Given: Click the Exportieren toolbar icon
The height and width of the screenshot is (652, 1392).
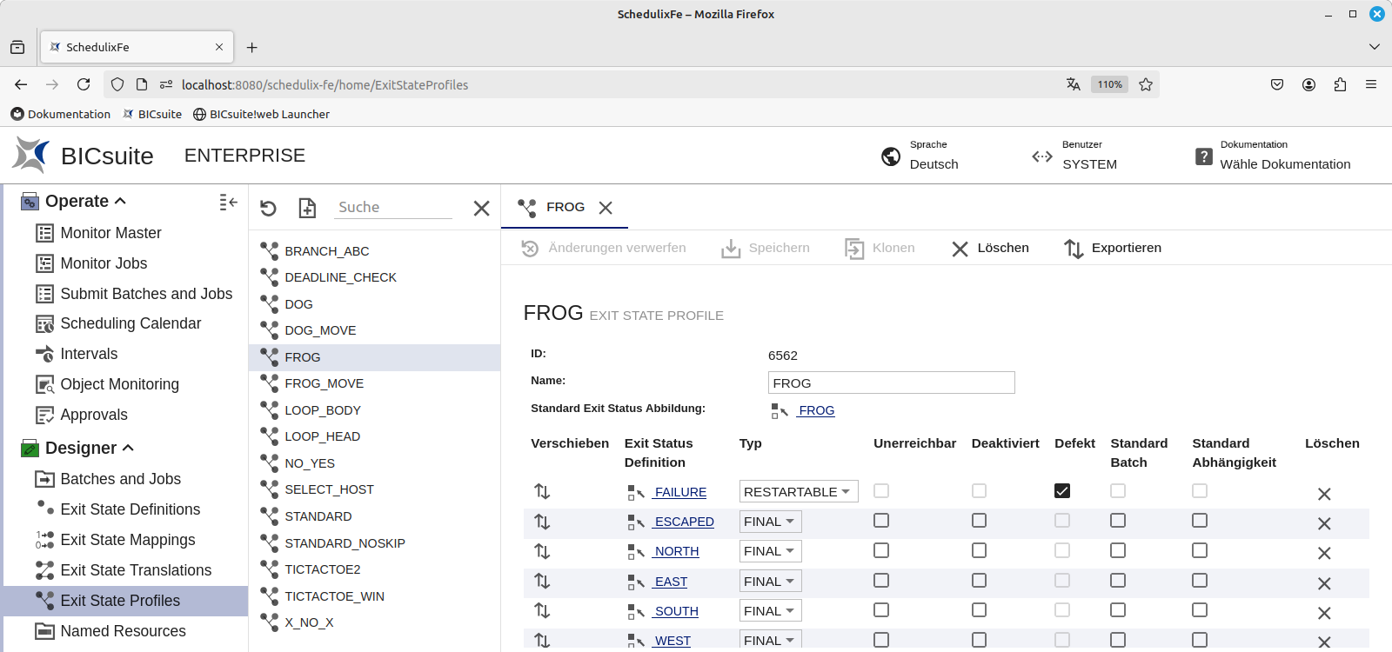Looking at the screenshot, I should click(1074, 249).
